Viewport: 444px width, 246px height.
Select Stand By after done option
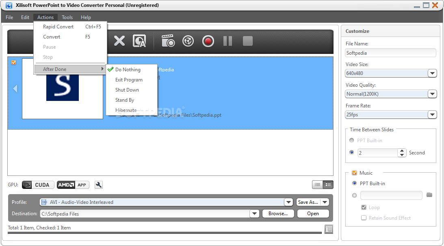pos(132,100)
